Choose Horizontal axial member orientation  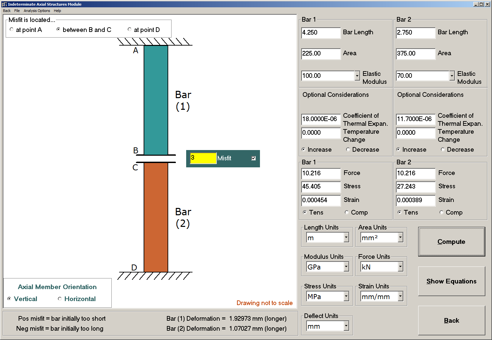click(60, 299)
